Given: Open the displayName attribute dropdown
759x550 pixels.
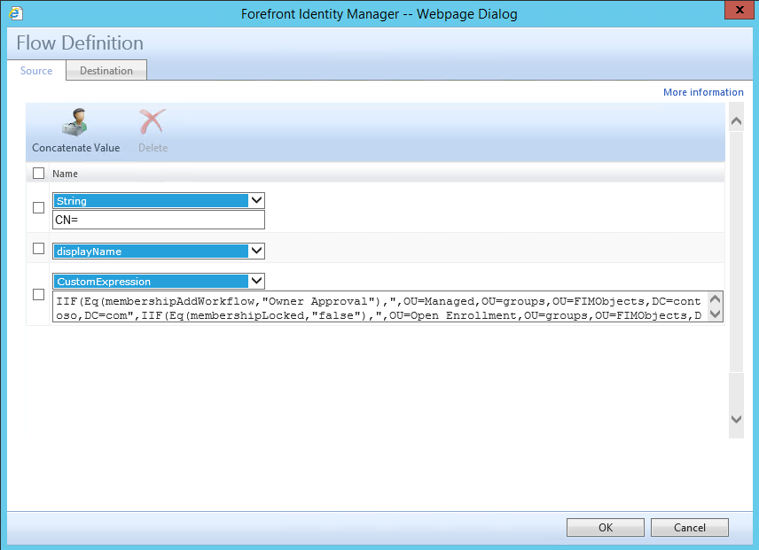Looking at the screenshot, I should point(159,251).
